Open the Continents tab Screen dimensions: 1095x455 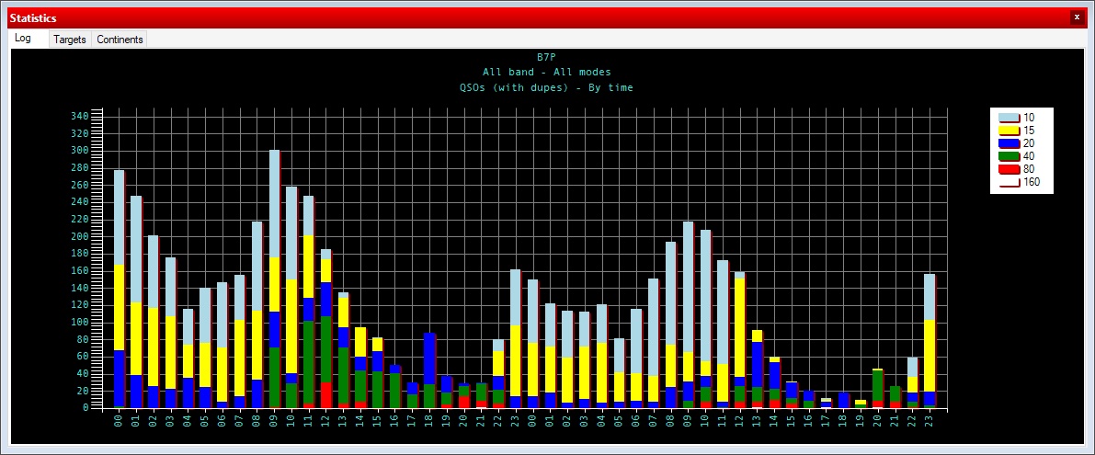point(120,40)
